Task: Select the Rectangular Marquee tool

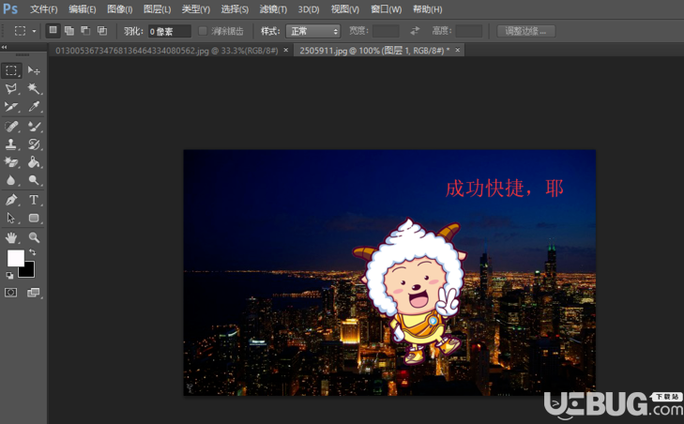Action: click(x=11, y=70)
